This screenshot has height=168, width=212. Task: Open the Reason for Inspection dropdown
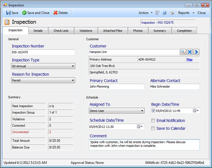pos(43,80)
